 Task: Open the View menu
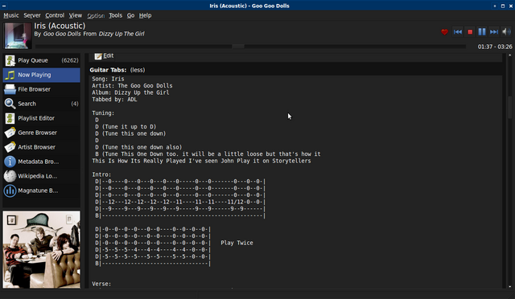tap(75, 15)
